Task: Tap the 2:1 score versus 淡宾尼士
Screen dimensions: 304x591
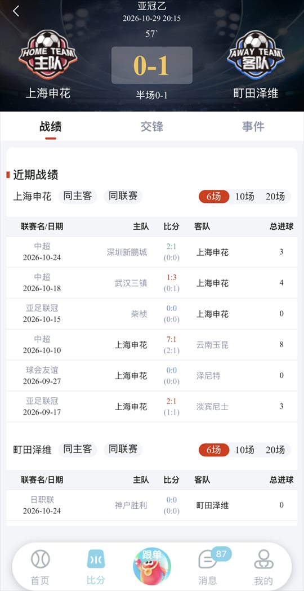Action: [171, 401]
